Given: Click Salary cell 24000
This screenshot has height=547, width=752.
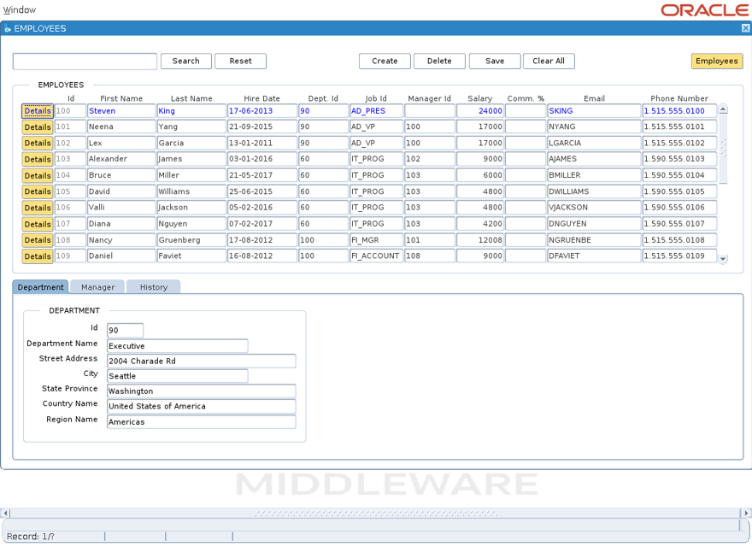Looking at the screenshot, I should (480, 111).
